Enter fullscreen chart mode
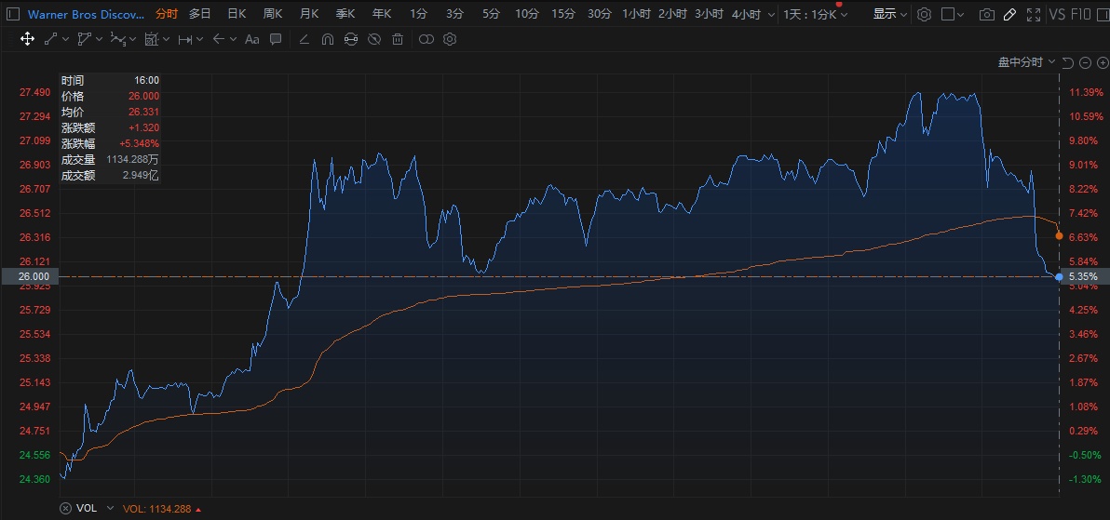 coord(1033,14)
